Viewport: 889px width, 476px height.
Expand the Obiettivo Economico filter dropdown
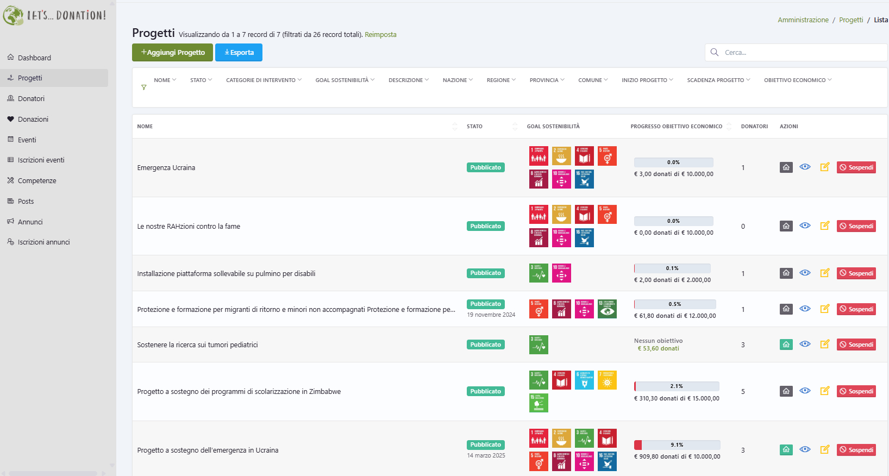coord(797,80)
